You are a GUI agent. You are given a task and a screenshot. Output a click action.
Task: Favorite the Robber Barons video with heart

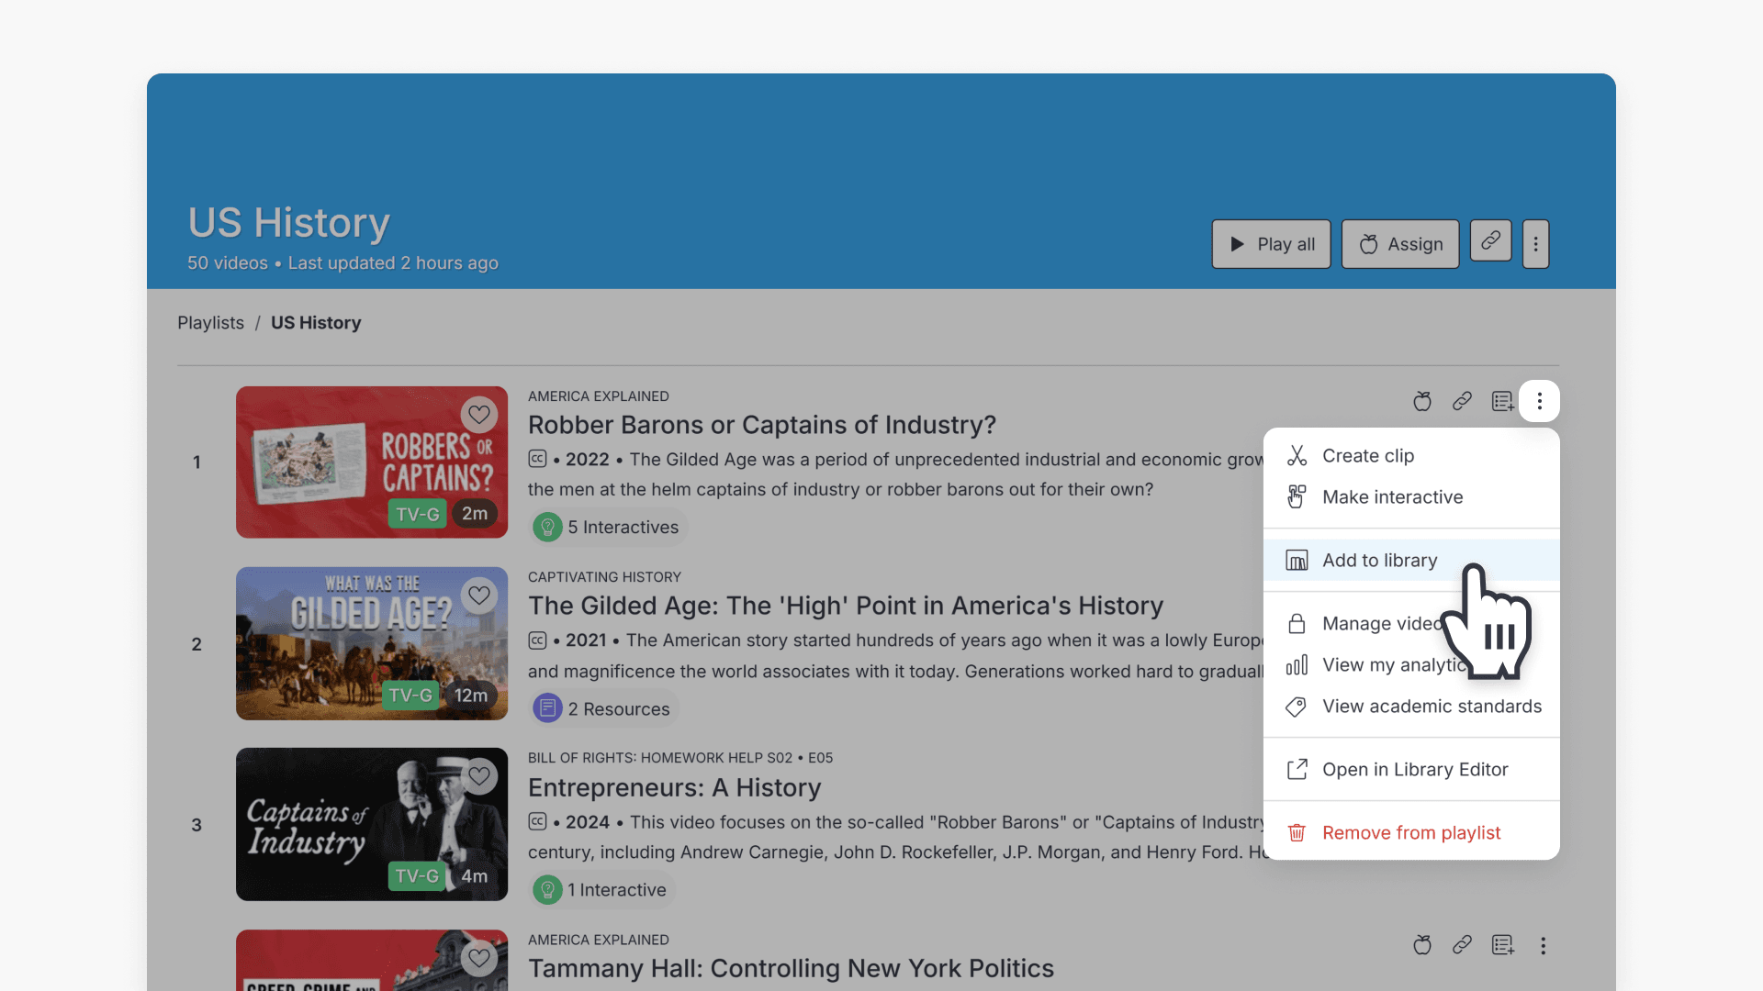479,415
